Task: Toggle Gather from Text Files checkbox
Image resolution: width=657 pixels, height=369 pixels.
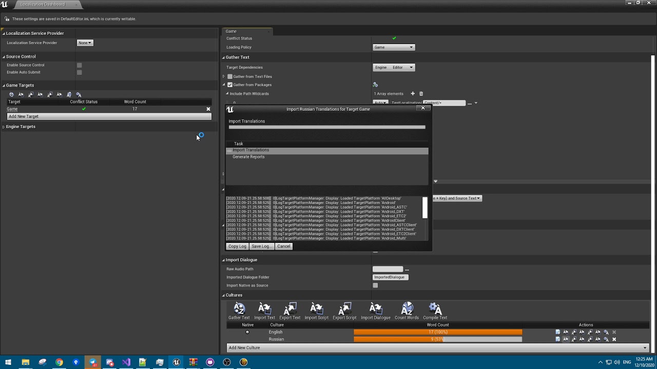Action: pos(230,76)
